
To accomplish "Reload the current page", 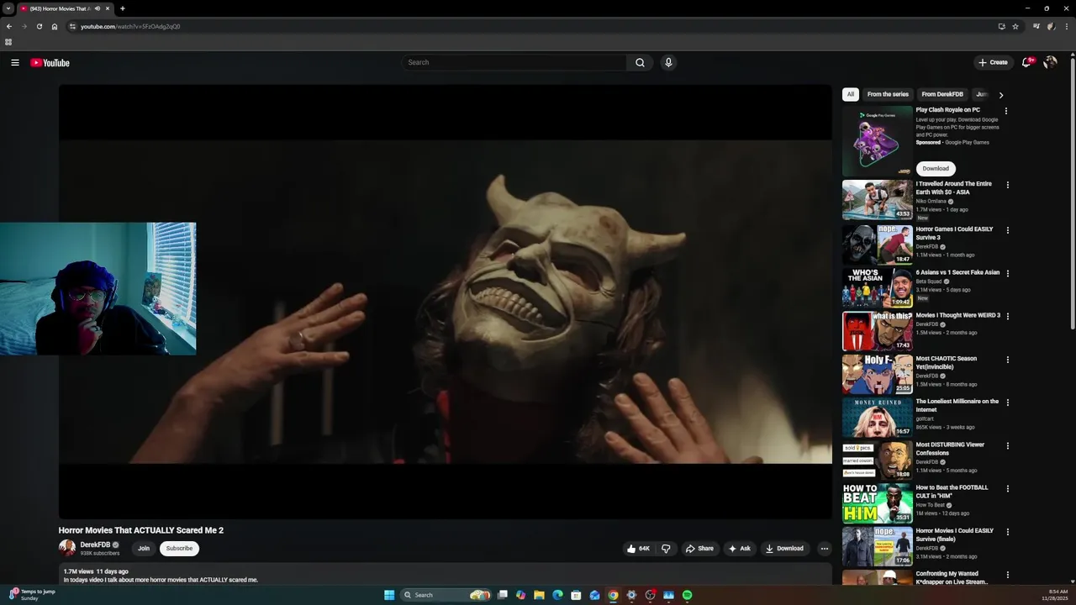I will pos(39,26).
